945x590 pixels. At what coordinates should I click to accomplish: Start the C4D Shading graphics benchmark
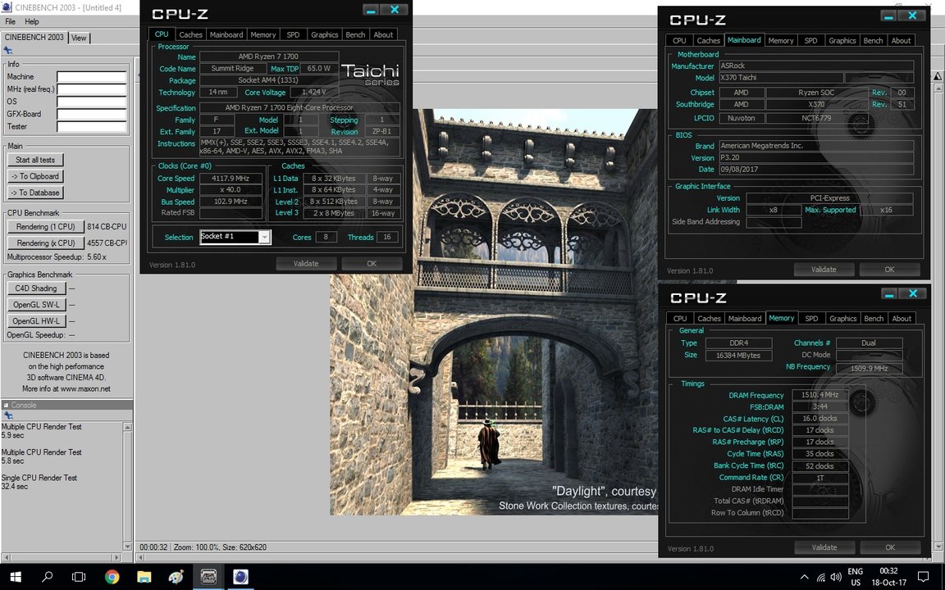pos(36,288)
